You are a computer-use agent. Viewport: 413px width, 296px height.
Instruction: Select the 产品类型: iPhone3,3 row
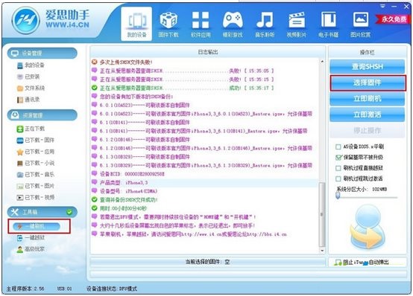(x=205, y=183)
